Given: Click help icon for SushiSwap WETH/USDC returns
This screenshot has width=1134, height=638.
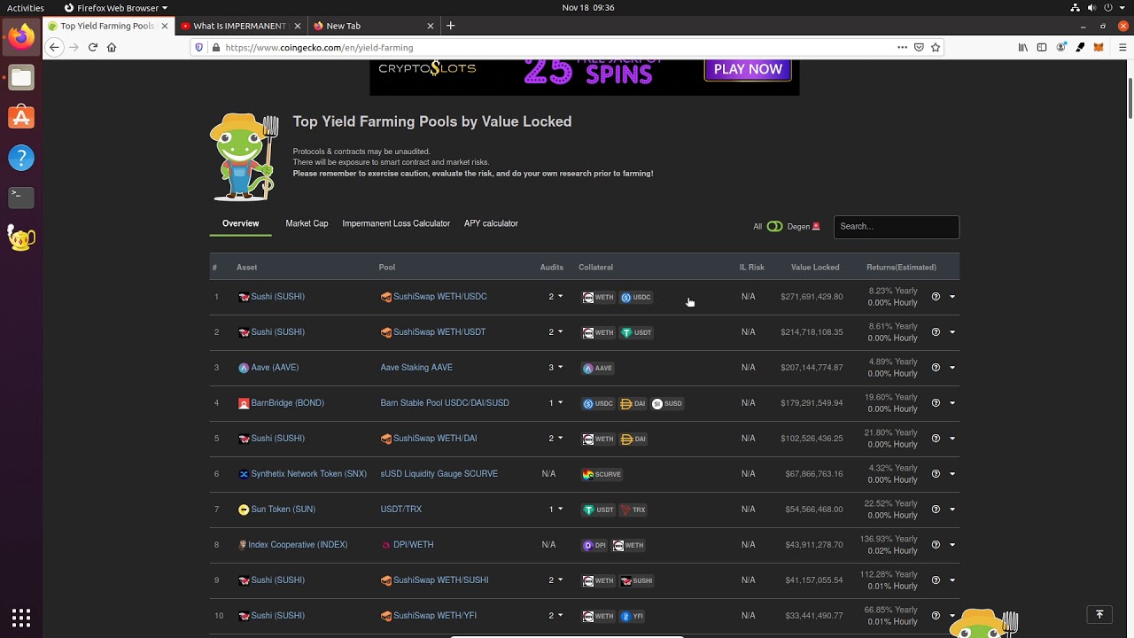Looking at the screenshot, I should point(936,297).
